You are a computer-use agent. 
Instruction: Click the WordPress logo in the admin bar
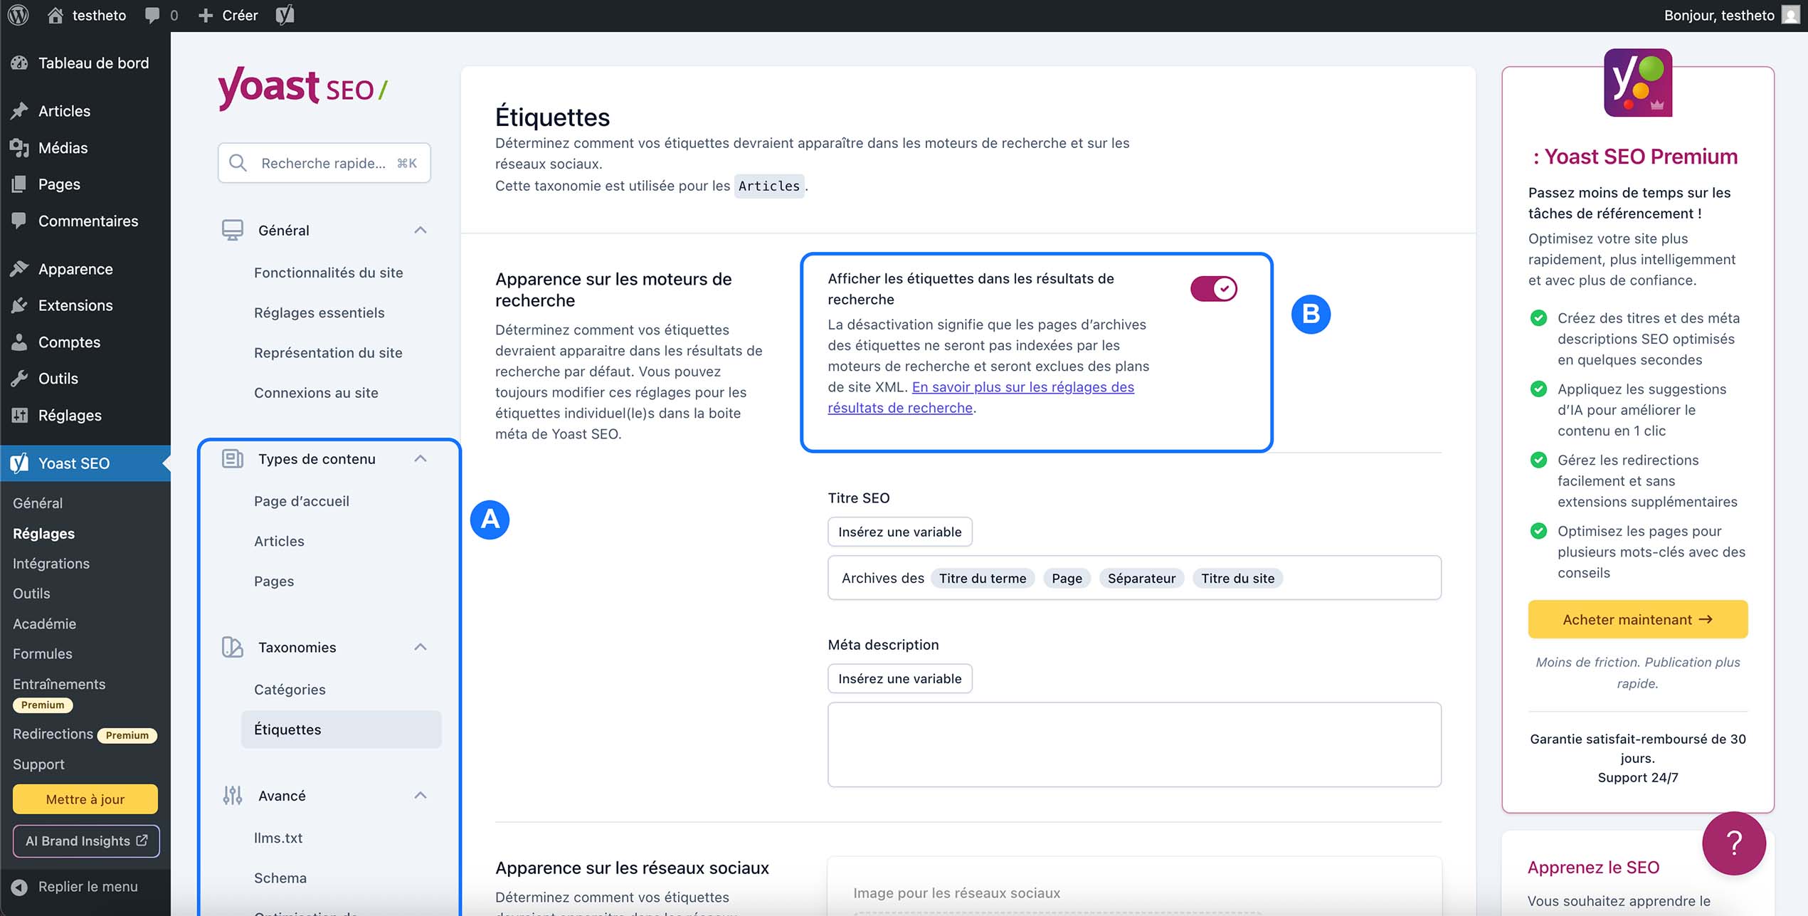(18, 14)
